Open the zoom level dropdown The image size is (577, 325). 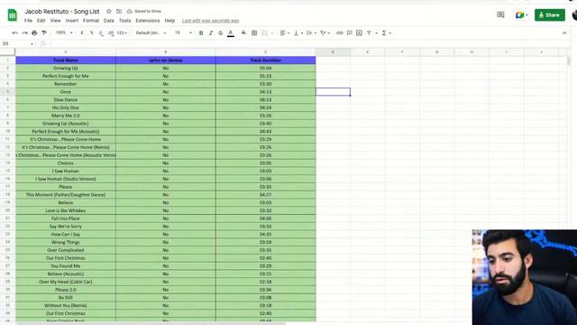tap(64, 32)
